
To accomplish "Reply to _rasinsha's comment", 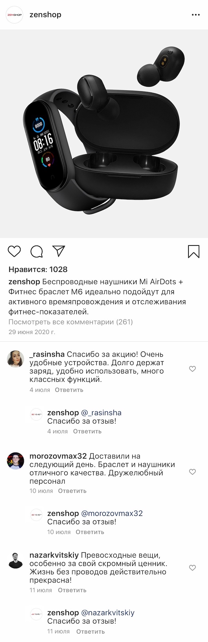I will [x=69, y=390].
